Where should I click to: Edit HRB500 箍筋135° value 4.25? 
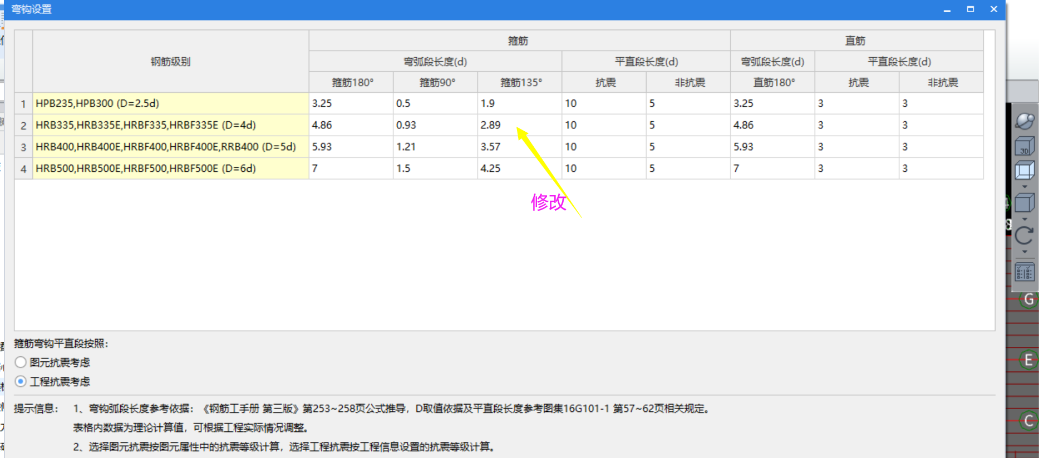coord(520,168)
